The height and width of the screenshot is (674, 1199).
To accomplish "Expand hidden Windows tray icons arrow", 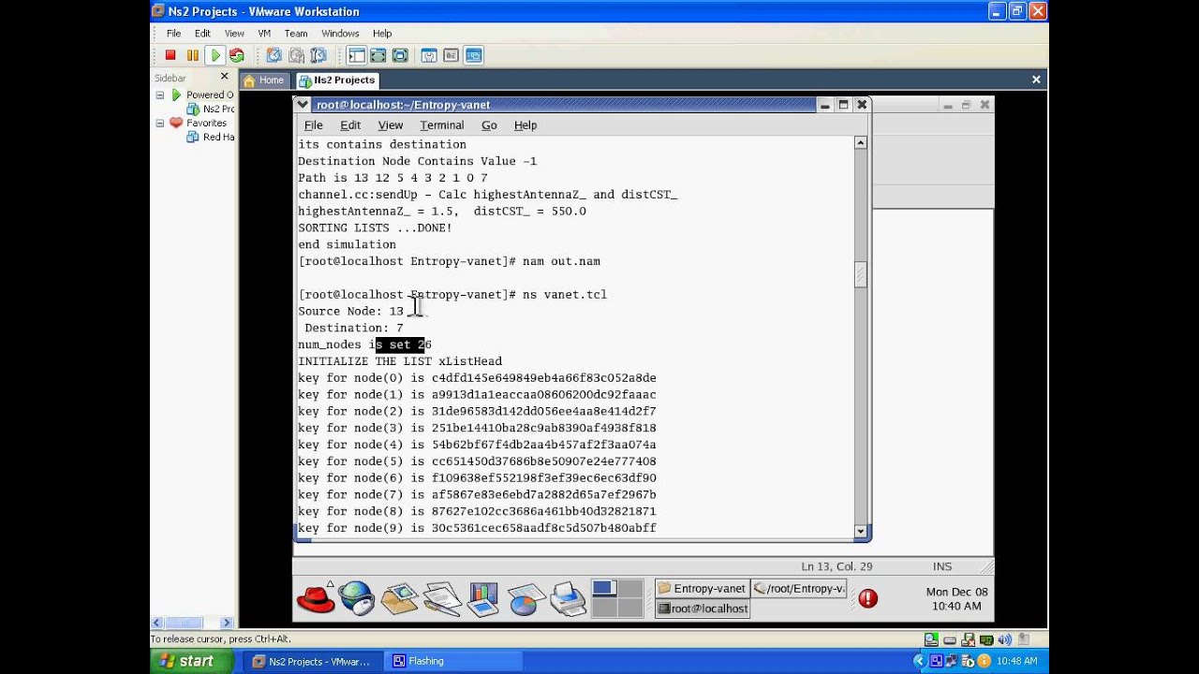I will tap(919, 661).
